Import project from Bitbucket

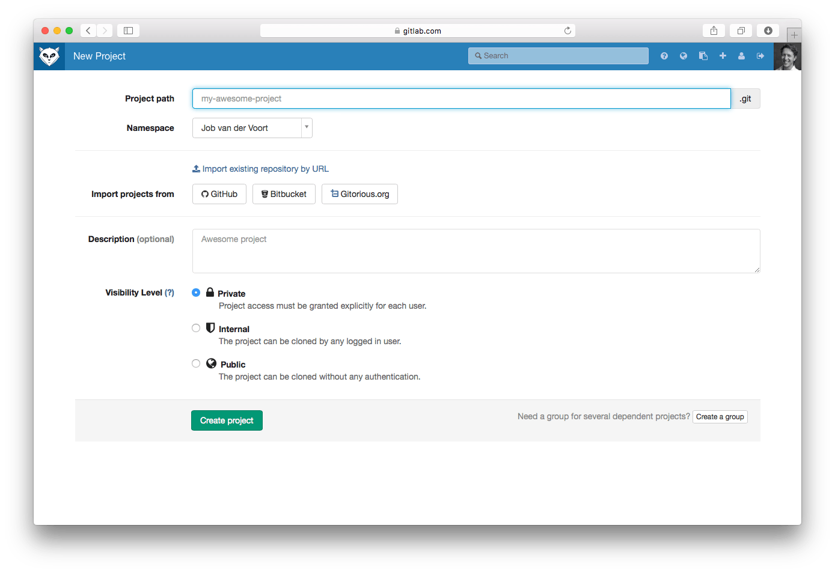coord(284,194)
